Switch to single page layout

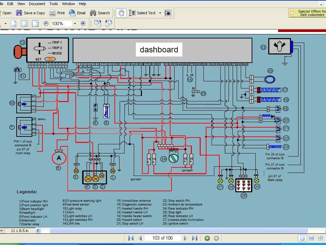tap(302, 238)
